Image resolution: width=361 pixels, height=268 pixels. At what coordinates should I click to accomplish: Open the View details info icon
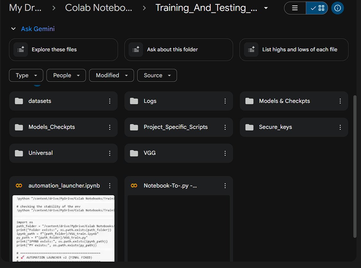pyautogui.click(x=337, y=8)
